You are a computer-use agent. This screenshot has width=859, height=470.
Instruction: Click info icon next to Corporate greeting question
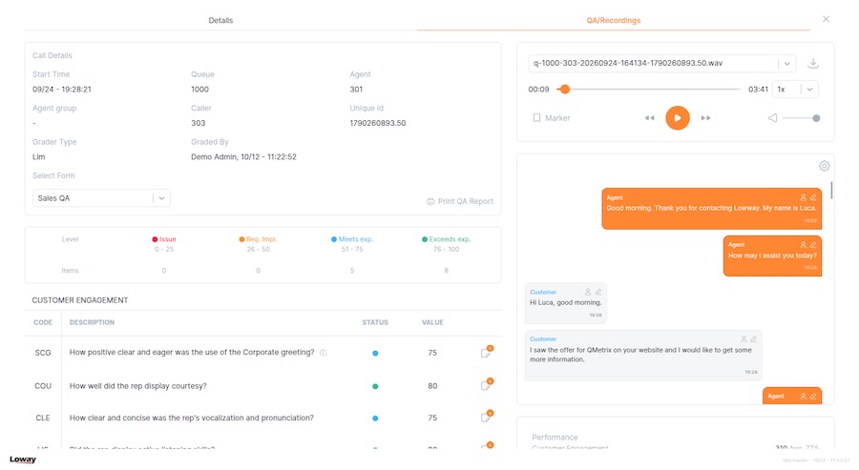pos(324,353)
